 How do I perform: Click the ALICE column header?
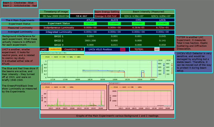(114, 20)
